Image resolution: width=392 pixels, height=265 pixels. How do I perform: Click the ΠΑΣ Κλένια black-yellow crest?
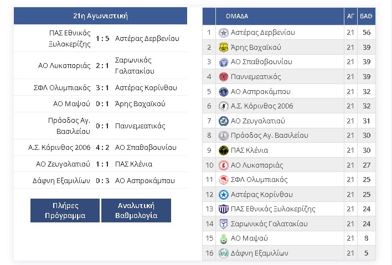point(224,150)
